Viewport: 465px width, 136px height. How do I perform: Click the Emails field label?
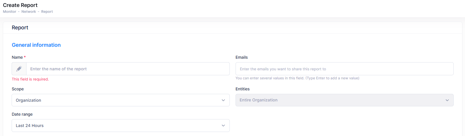tap(241, 57)
